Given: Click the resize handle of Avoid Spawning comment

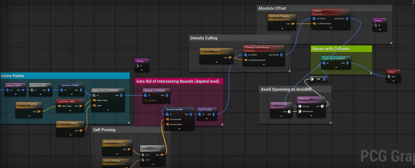Looking at the screenshot, I should pos(330,122).
